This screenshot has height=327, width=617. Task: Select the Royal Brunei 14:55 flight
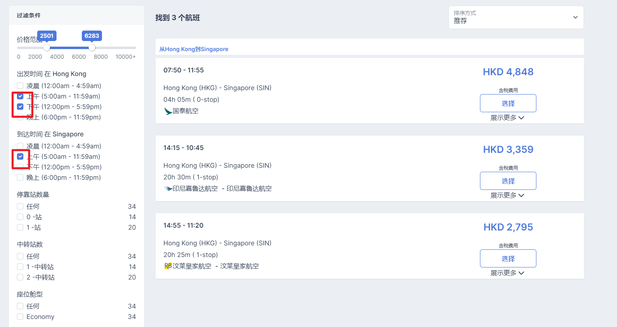(508, 259)
